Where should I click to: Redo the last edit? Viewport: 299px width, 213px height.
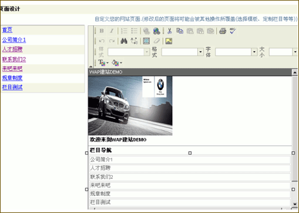pyautogui.click(x=112, y=41)
